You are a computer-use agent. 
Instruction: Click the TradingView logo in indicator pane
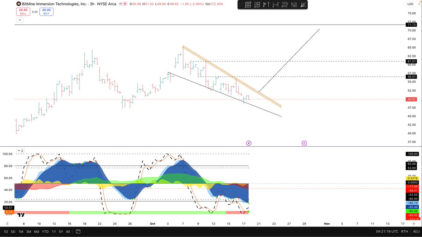coord(21,215)
